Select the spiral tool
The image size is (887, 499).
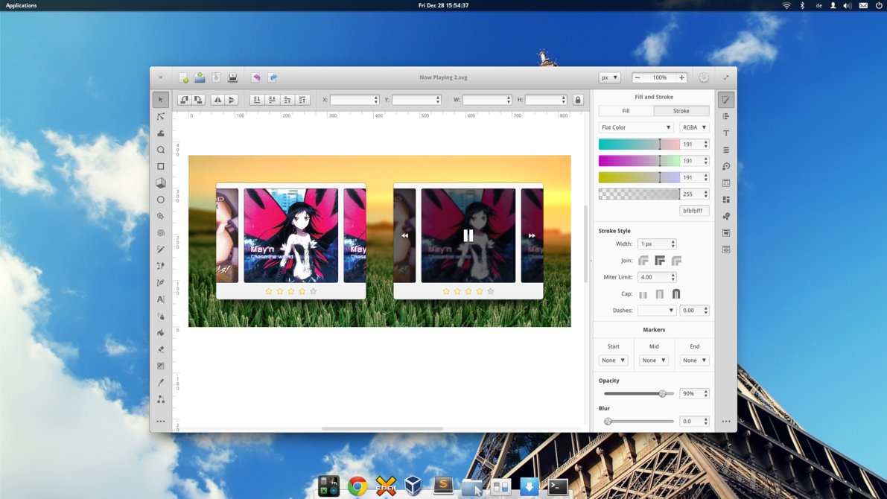(x=161, y=232)
